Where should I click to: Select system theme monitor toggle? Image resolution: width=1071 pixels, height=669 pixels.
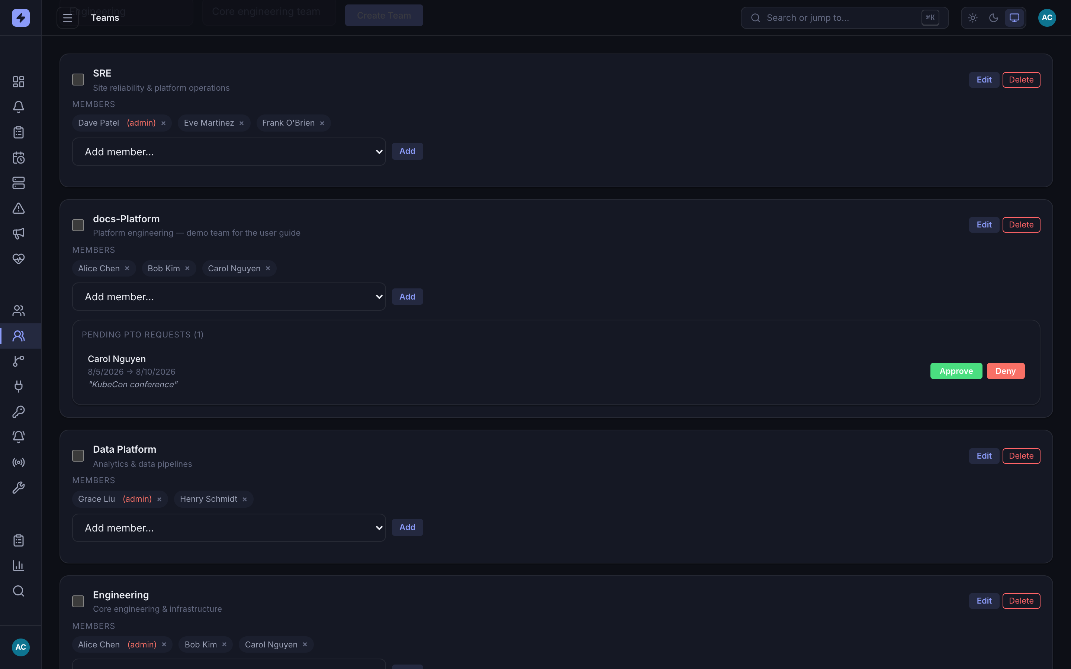(x=1014, y=18)
